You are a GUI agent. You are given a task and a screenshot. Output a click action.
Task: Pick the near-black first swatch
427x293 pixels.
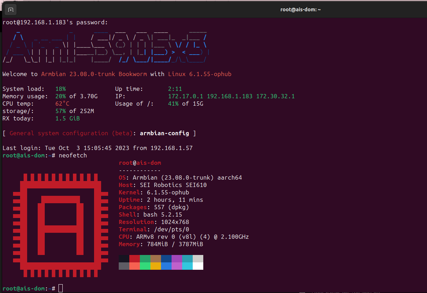pyautogui.click(x=124, y=259)
